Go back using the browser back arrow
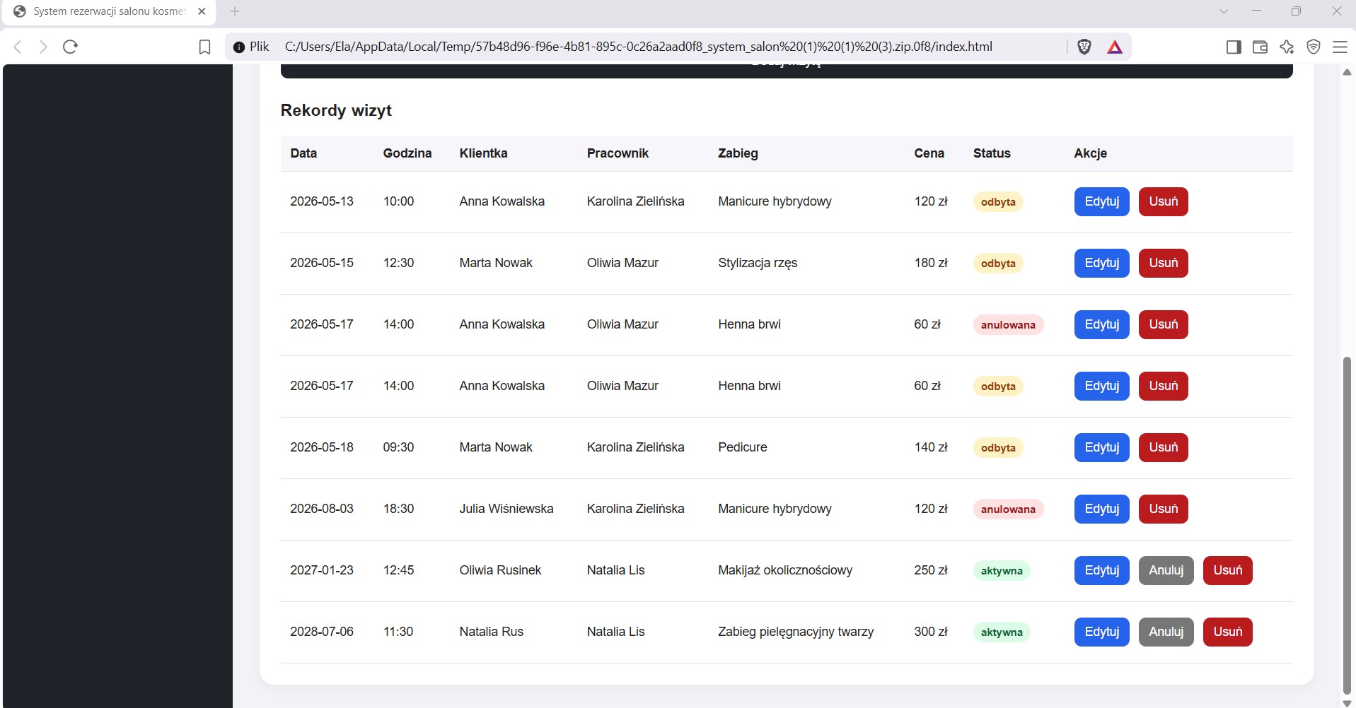 click(18, 47)
